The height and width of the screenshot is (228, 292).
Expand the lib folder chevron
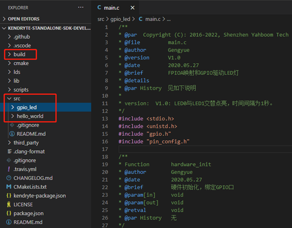click(x=9, y=81)
